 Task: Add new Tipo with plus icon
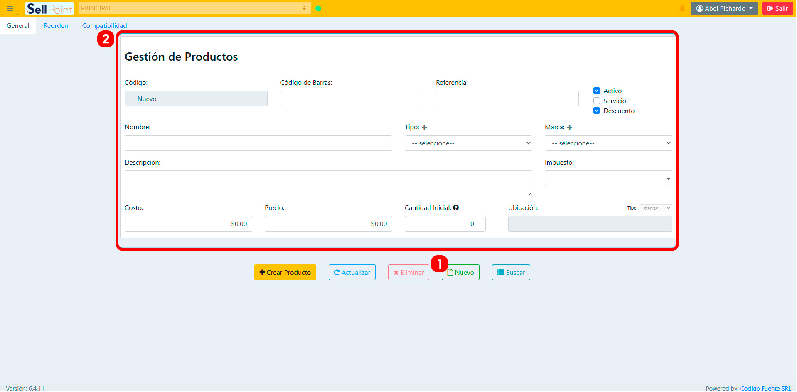click(x=424, y=128)
